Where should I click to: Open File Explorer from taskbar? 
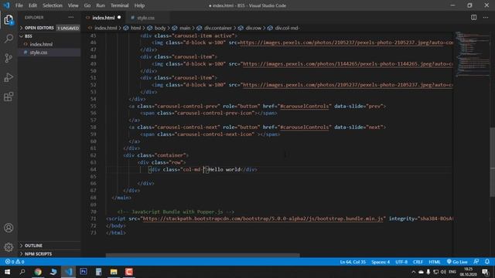point(114,272)
